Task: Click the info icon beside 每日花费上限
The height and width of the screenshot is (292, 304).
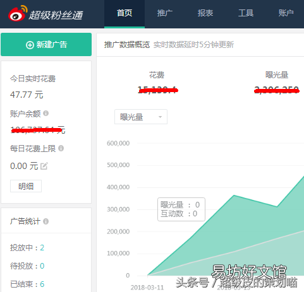Action: [x=61, y=148]
